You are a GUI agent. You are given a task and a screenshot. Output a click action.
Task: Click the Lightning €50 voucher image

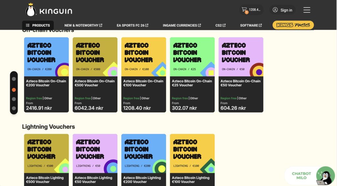pos(95,153)
